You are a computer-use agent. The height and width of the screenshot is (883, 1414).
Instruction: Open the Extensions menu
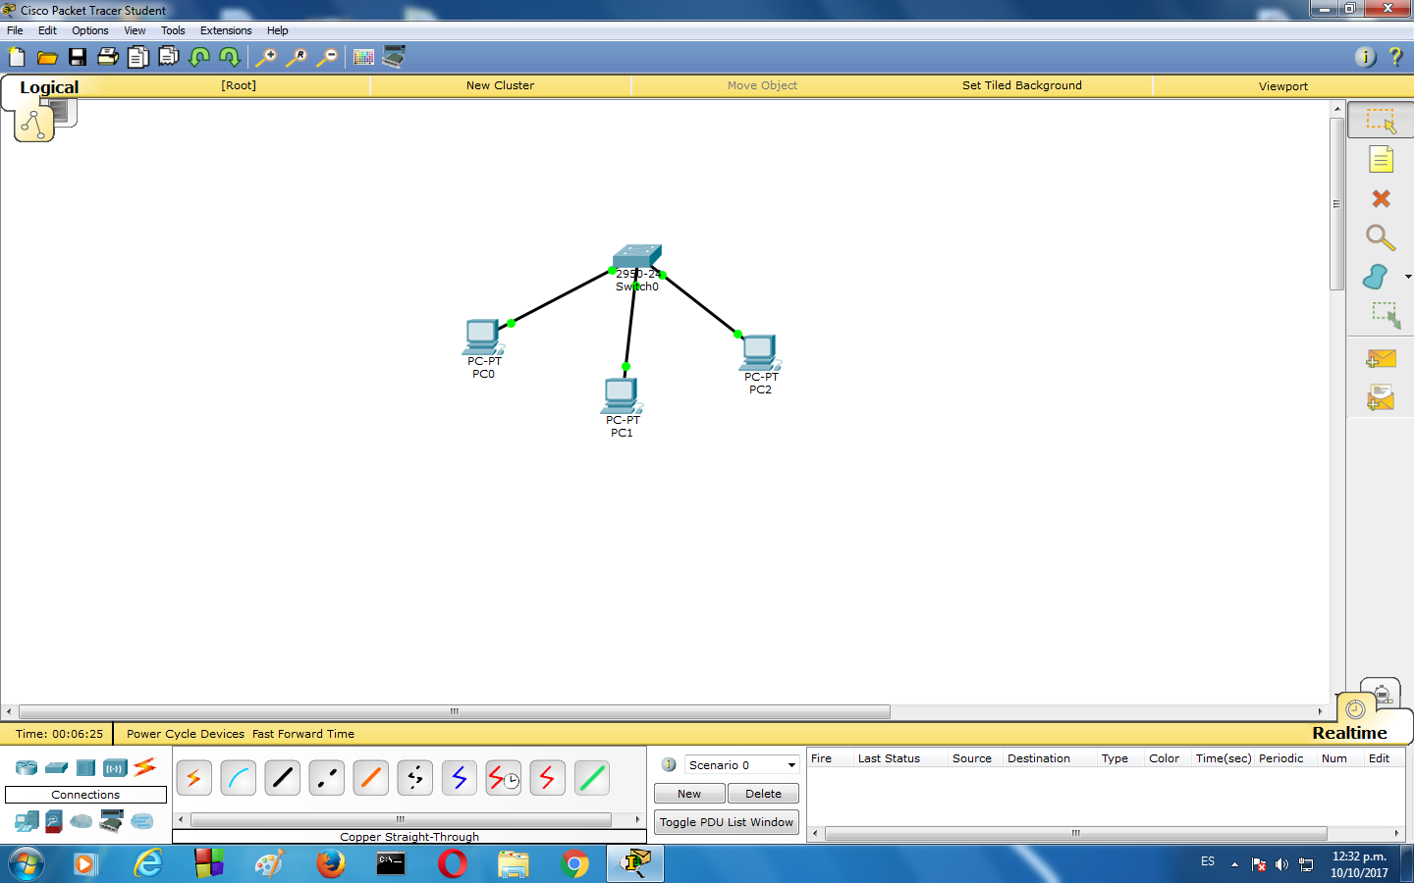point(225,30)
